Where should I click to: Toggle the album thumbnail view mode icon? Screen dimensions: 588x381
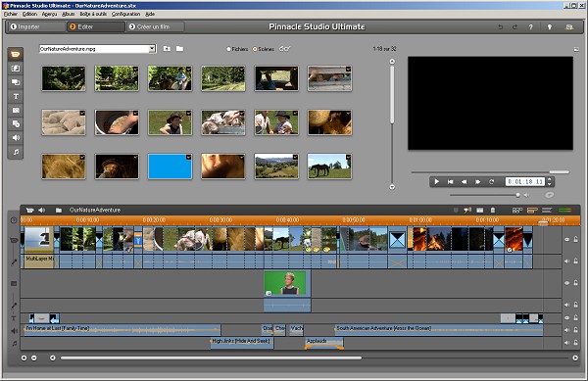coord(285,49)
